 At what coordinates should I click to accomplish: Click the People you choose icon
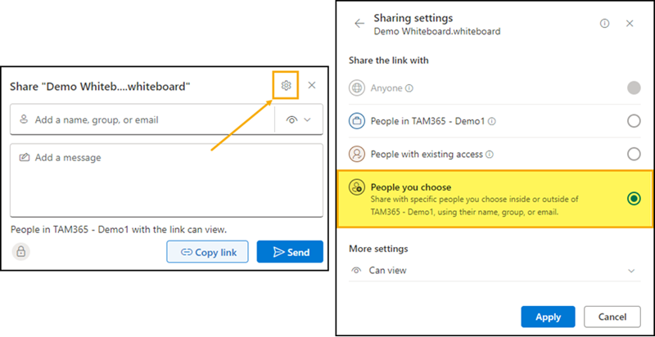(356, 187)
